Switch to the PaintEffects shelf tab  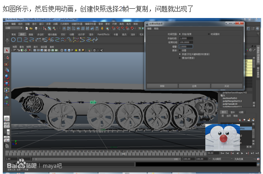(x=103, y=35)
